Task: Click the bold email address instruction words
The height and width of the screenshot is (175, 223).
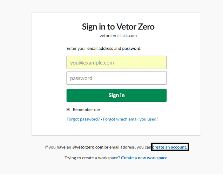Action: (100, 48)
